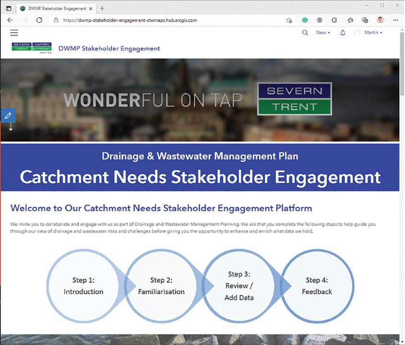Minimize the browser window
Image resolution: width=405 pixels, height=345 pixels.
[x=367, y=5]
